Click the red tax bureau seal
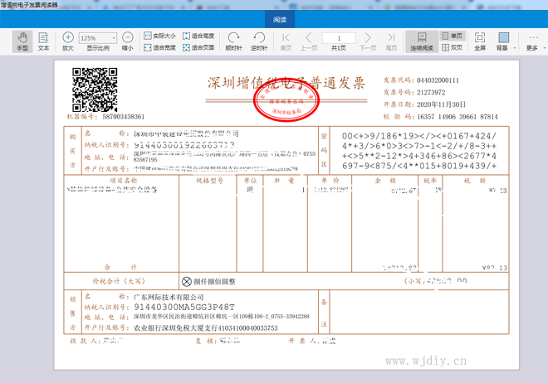Screen dimensions: 548x383 286,100
